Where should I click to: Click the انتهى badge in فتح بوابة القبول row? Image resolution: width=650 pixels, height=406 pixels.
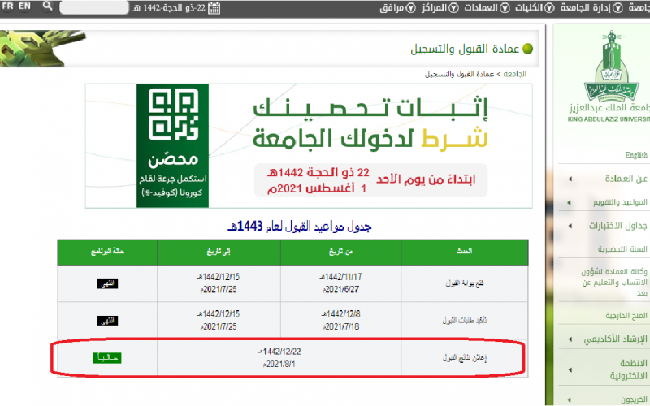[107, 283]
